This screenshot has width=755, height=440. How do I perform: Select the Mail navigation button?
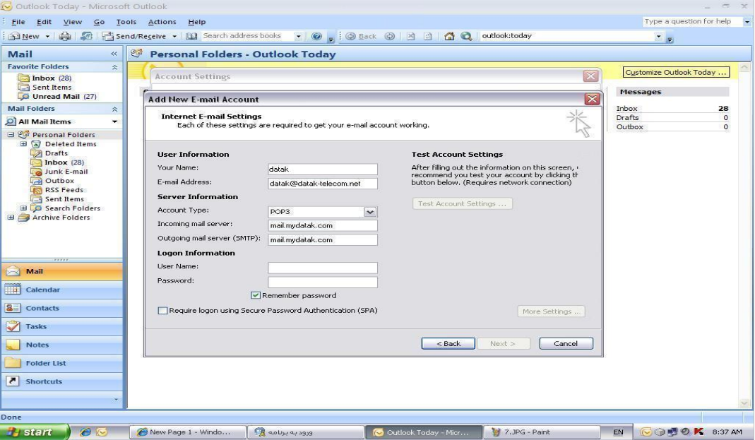tap(62, 271)
